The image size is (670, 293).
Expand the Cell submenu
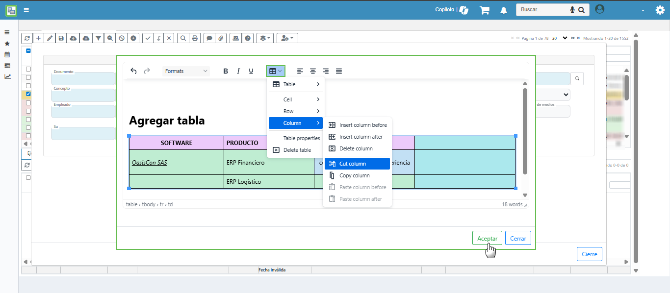click(x=295, y=99)
